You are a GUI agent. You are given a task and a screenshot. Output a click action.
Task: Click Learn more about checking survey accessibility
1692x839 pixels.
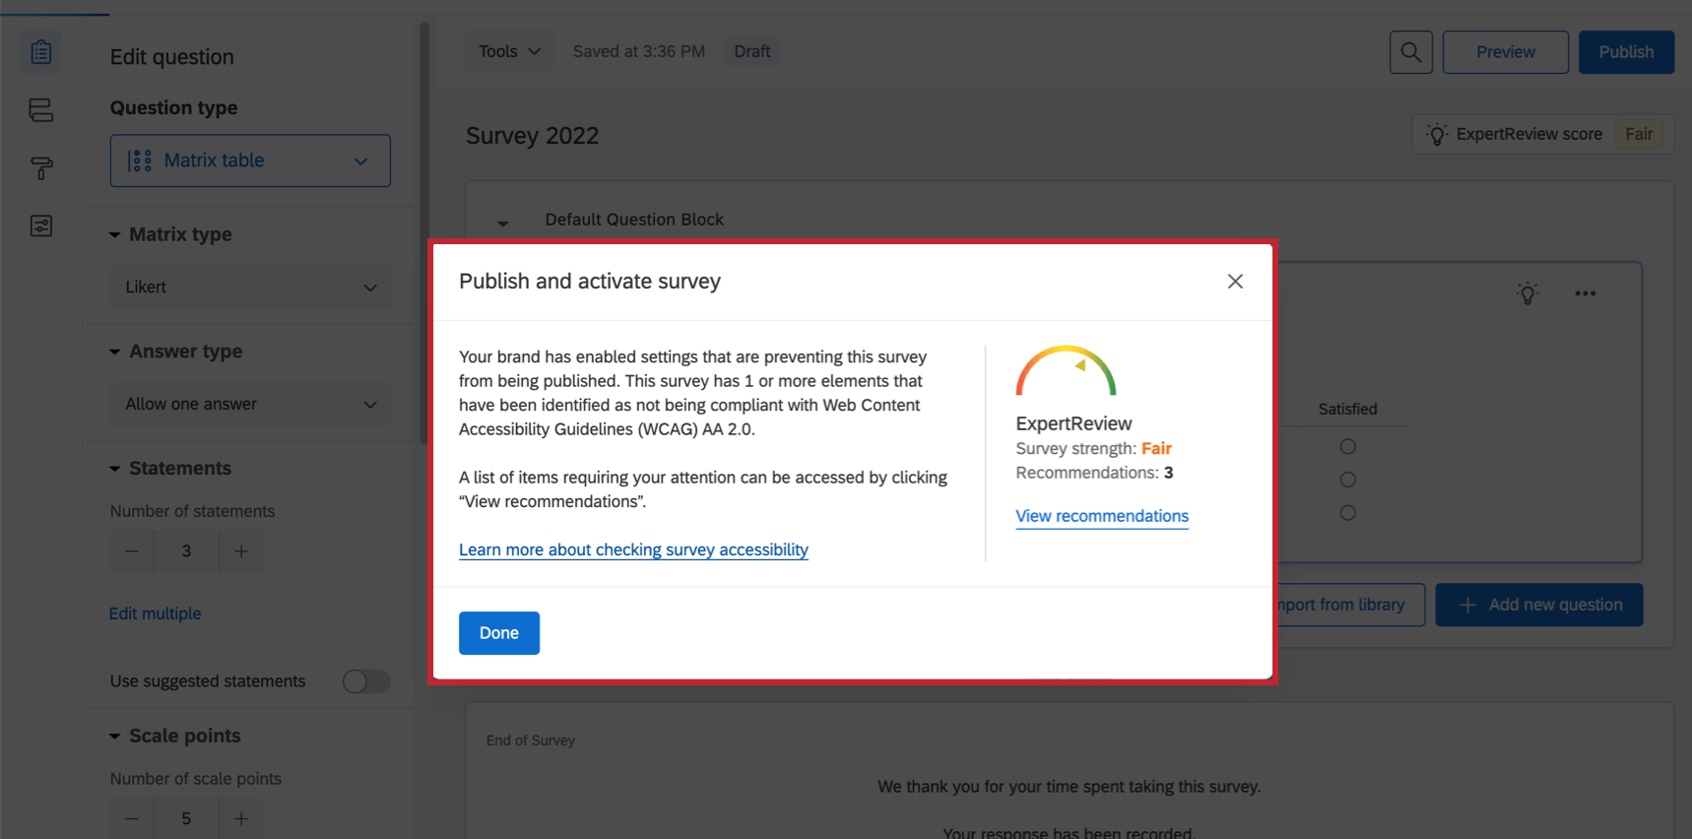point(633,549)
